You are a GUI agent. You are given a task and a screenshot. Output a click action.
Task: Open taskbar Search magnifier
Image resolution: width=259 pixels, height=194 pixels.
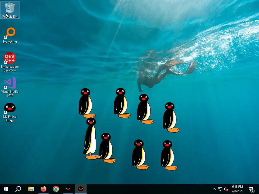point(18,189)
